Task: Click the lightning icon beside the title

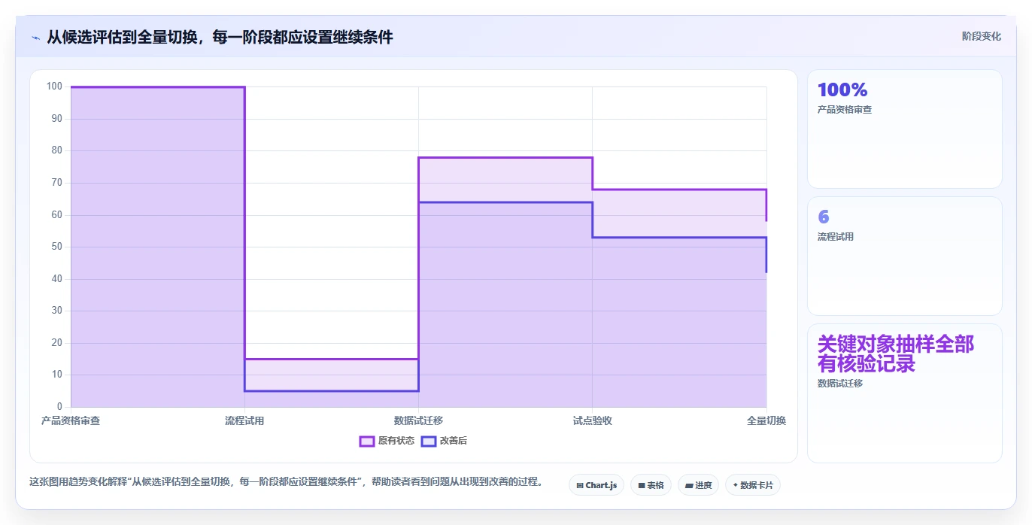Action: pyautogui.click(x=35, y=37)
